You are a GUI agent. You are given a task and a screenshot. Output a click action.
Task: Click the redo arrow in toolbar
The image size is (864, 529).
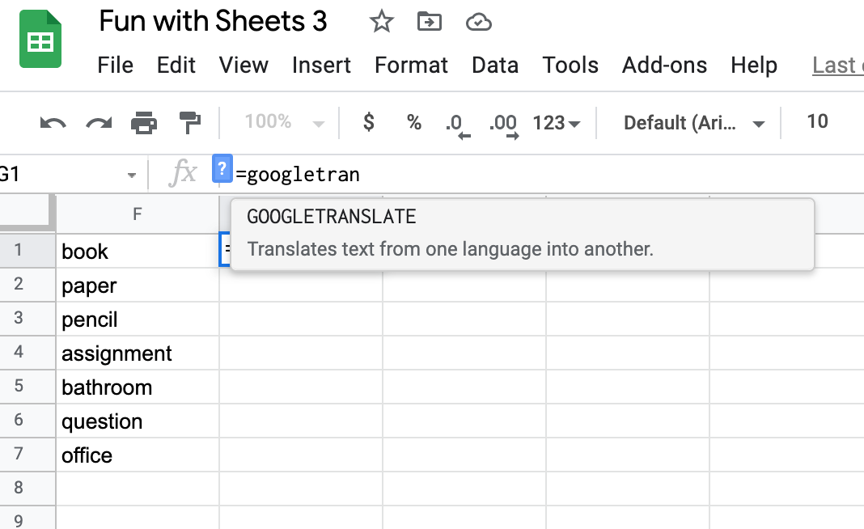99,123
